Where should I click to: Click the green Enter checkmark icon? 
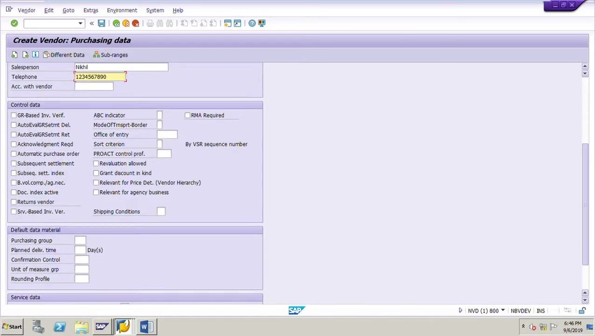(x=14, y=23)
